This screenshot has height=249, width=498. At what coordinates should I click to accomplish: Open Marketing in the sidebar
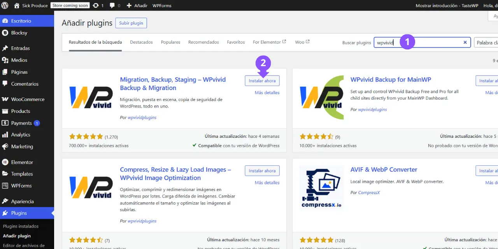[x=27, y=146]
